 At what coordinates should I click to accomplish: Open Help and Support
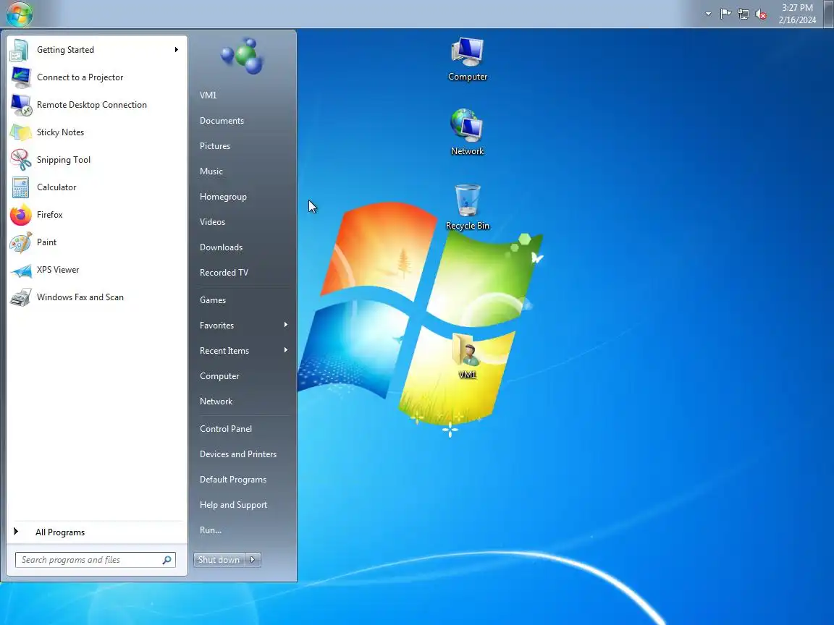point(233,505)
